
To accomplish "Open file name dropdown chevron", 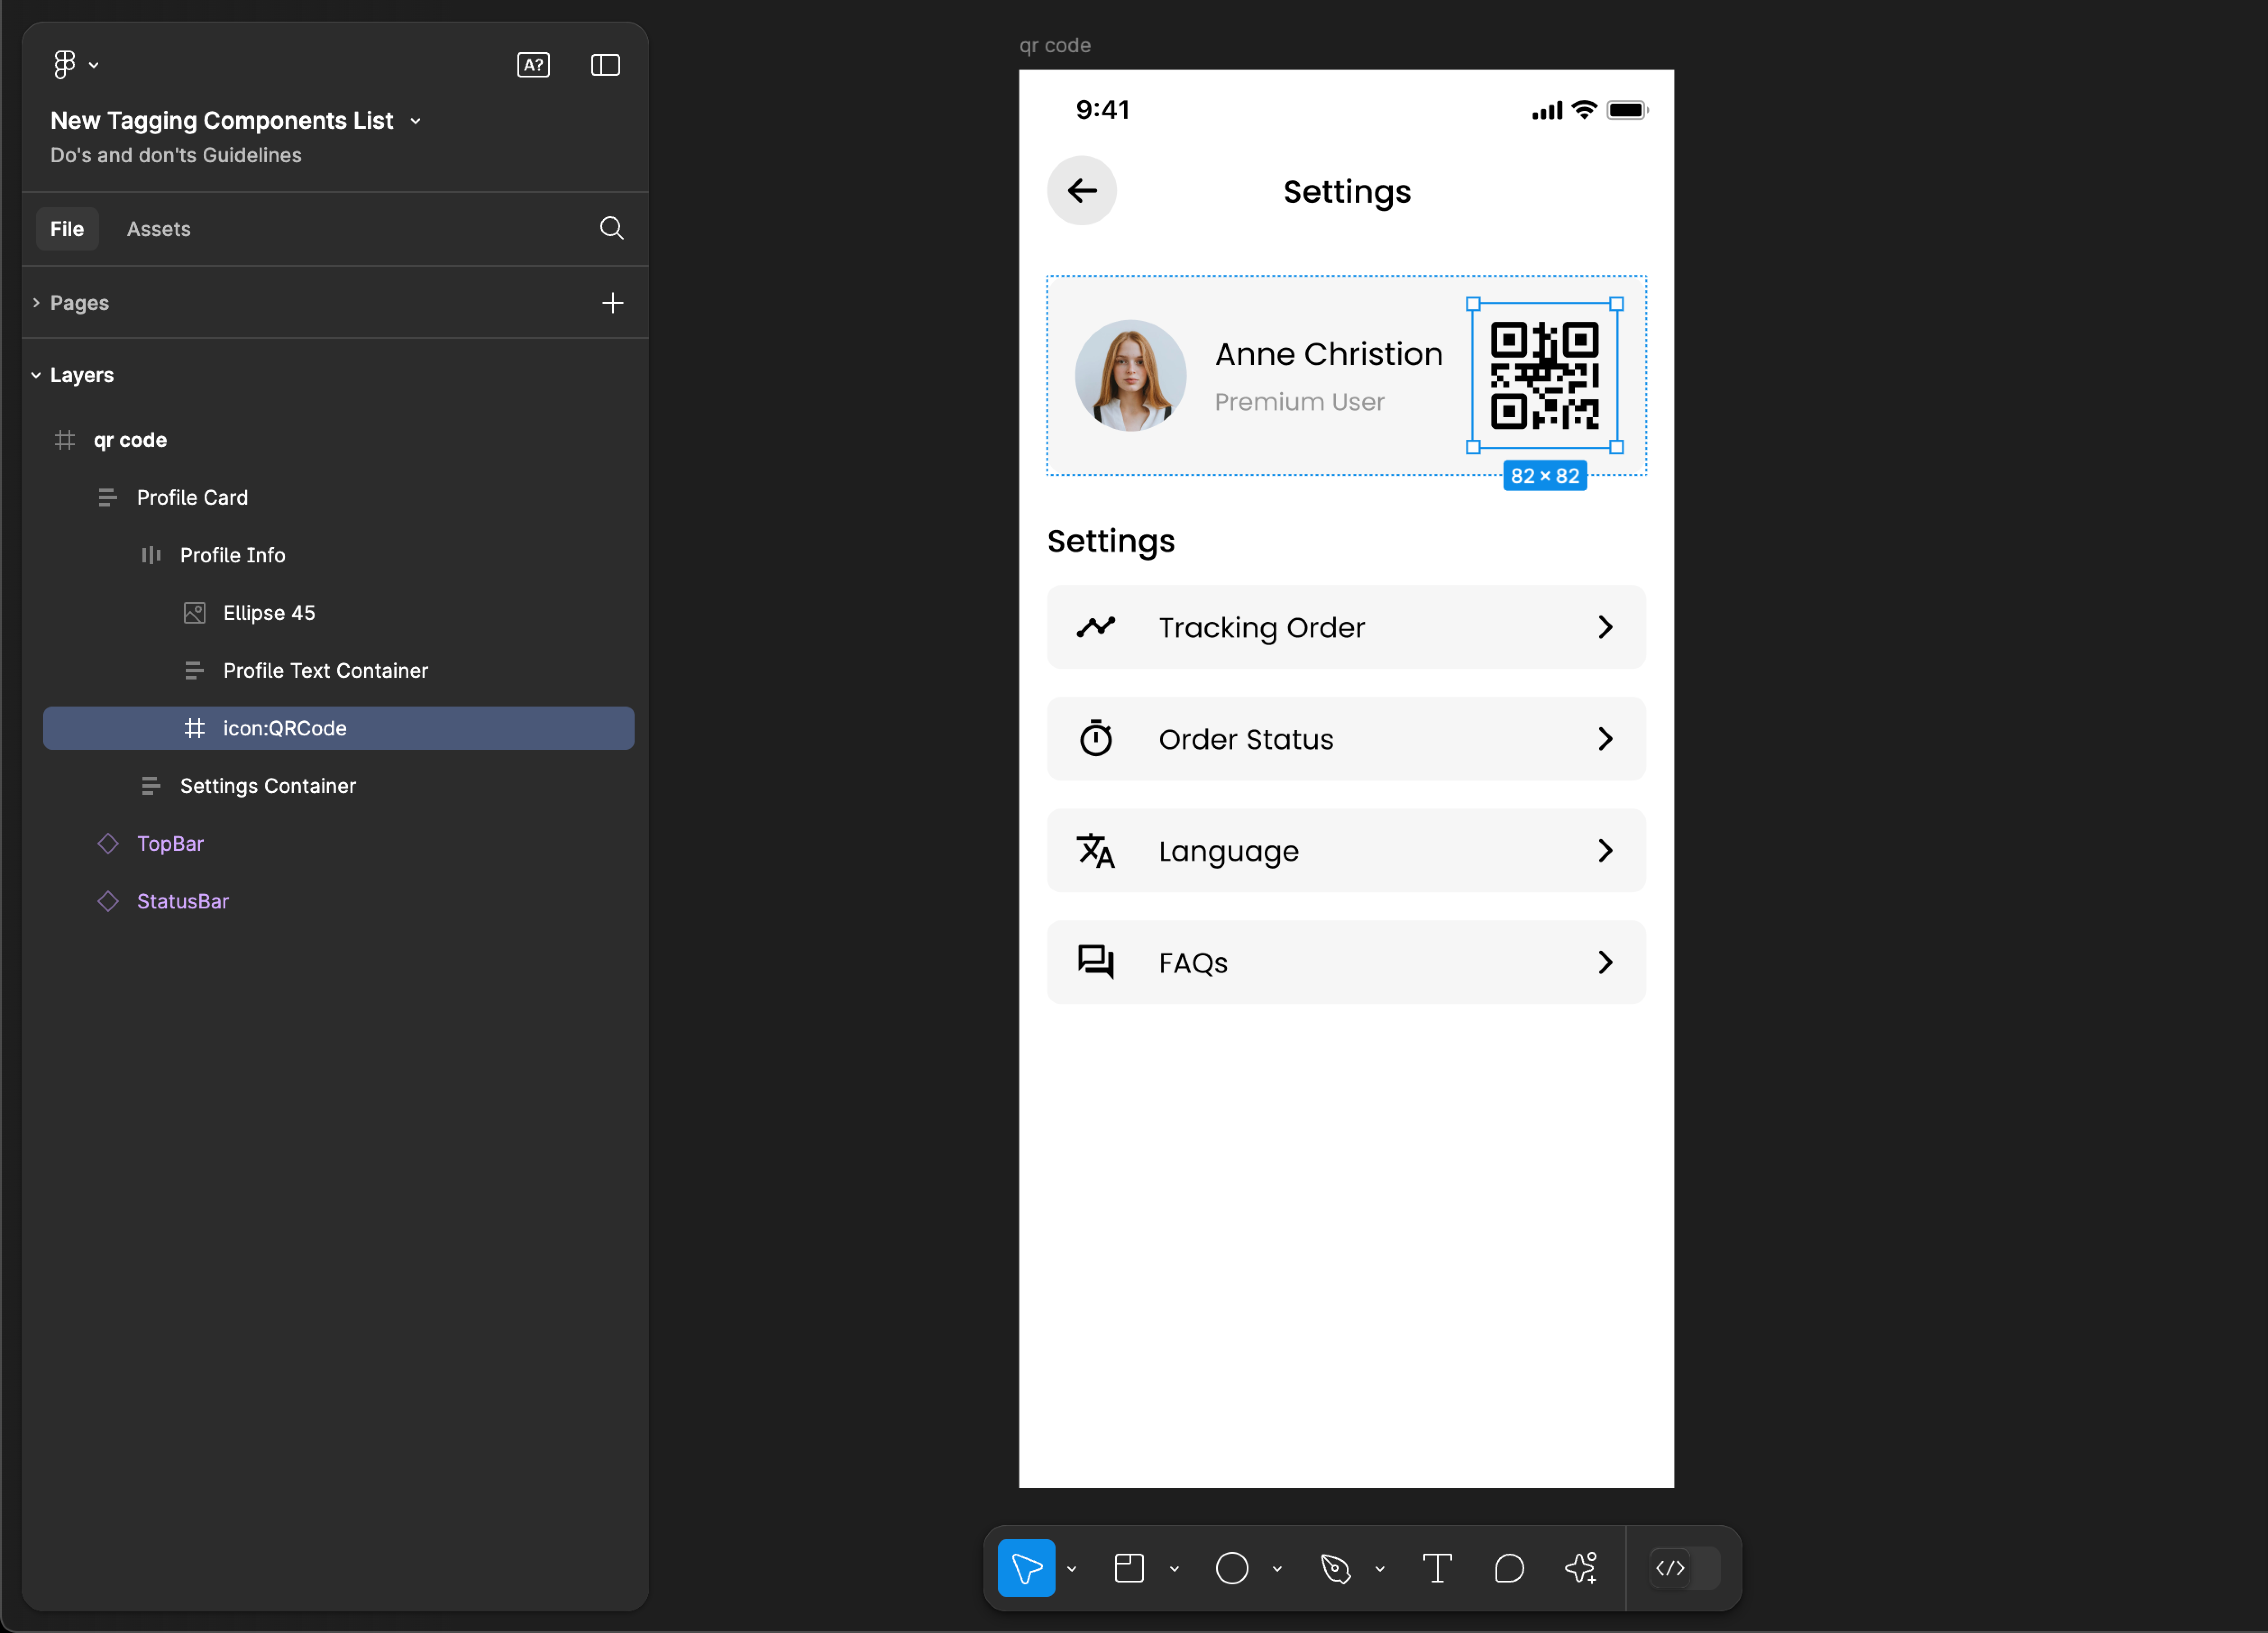I will coord(416,121).
